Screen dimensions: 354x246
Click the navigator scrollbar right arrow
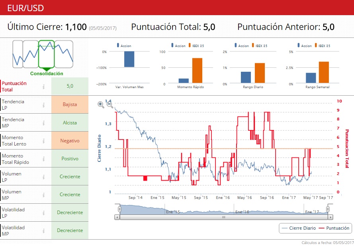point(330,217)
